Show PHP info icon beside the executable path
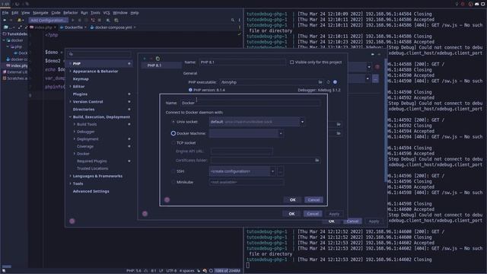 coord(335,82)
